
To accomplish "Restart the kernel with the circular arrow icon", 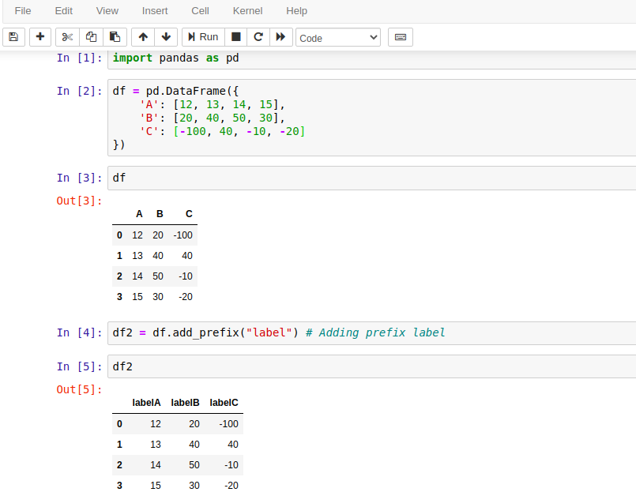I will [x=258, y=37].
